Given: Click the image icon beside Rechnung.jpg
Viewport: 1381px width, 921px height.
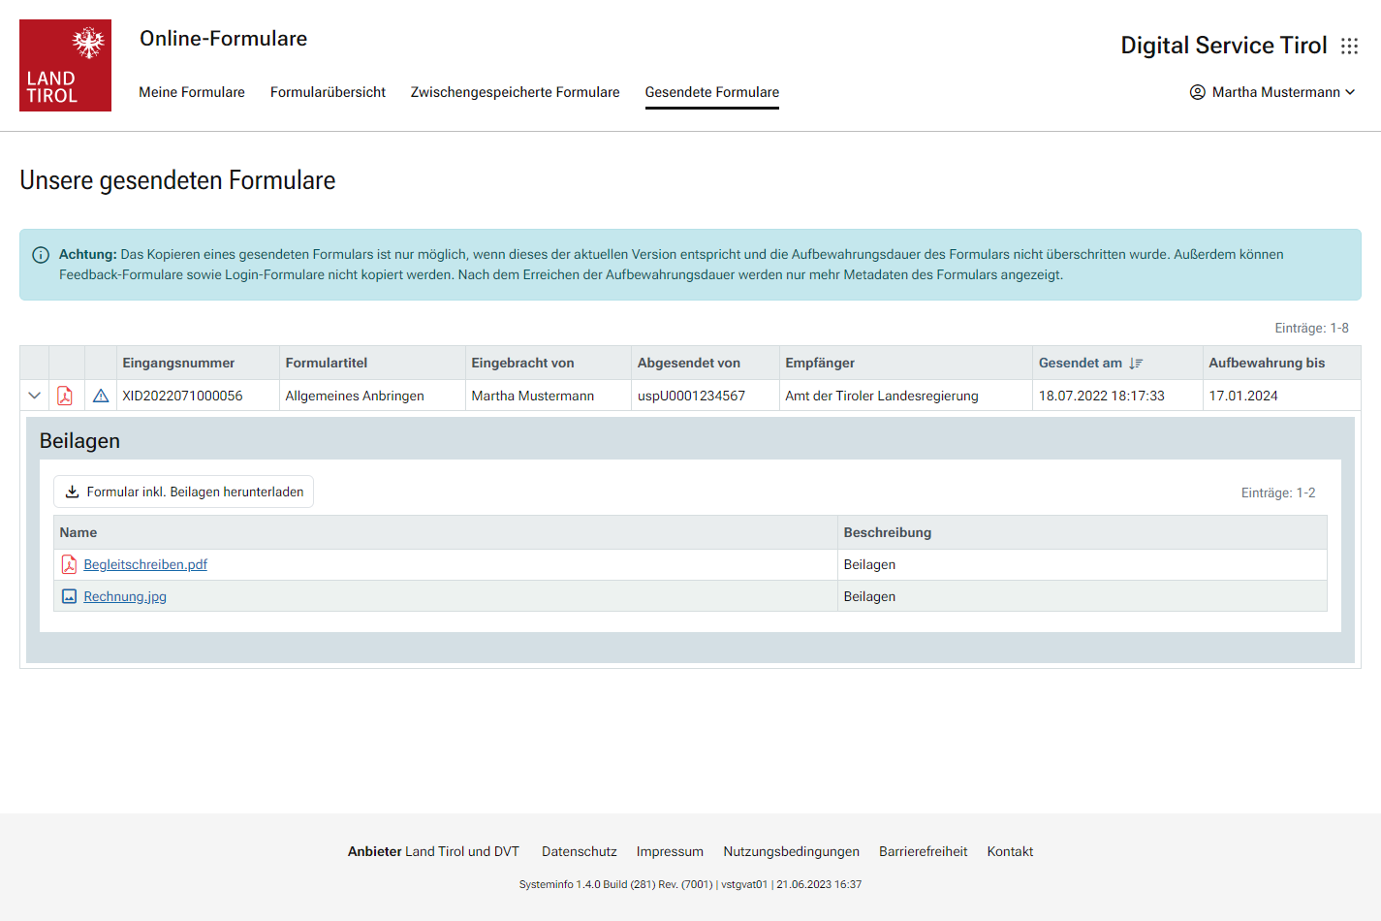Looking at the screenshot, I should click(69, 596).
